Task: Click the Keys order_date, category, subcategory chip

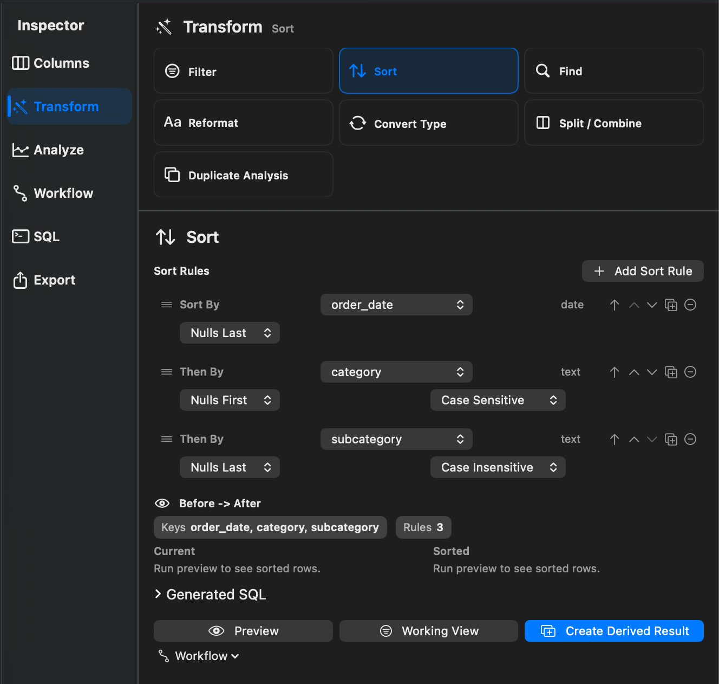Action: tap(270, 527)
